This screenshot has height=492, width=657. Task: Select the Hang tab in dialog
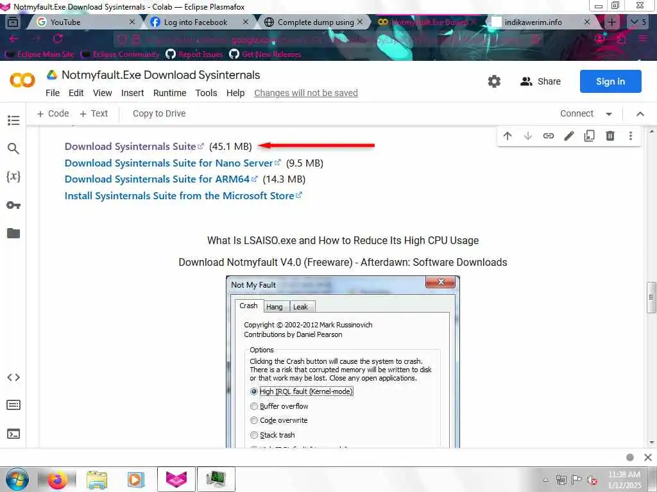[275, 307]
